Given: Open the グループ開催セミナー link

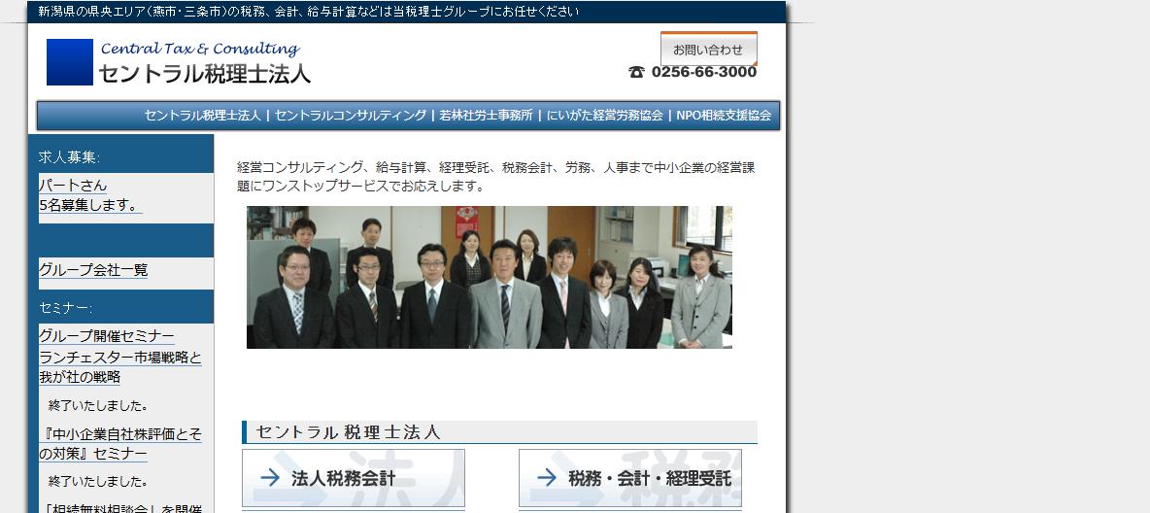Looking at the screenshot, I should 106,336.
